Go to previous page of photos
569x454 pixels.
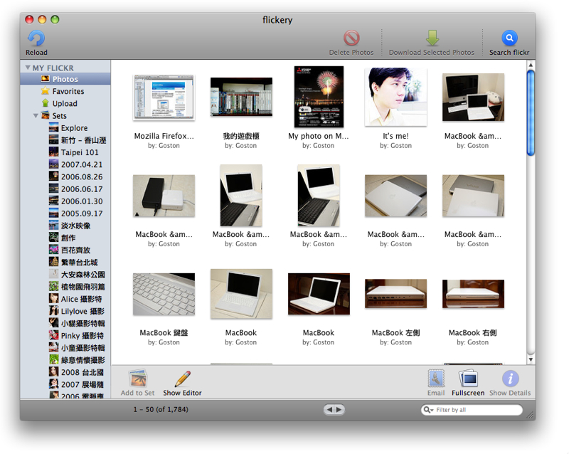[329, 410]
